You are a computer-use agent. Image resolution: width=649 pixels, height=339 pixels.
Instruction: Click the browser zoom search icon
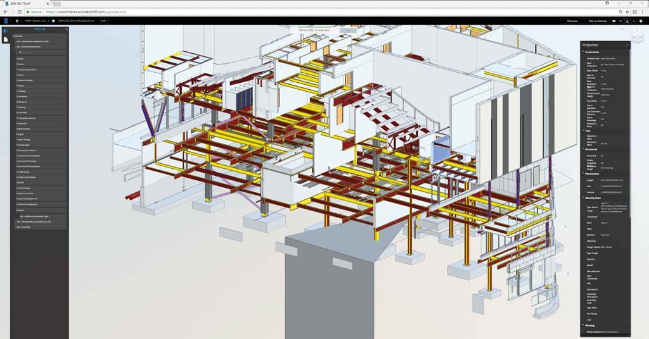(620, 11)
